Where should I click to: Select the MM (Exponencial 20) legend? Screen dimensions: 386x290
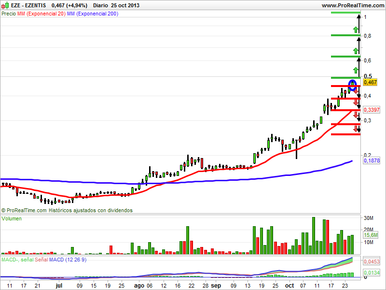coord(41,14)
